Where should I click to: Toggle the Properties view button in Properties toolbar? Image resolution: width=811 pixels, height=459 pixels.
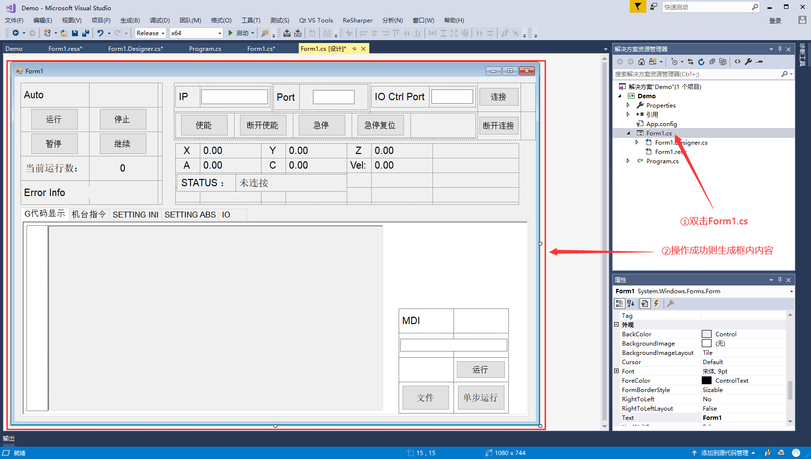click(x=645, y=304)
